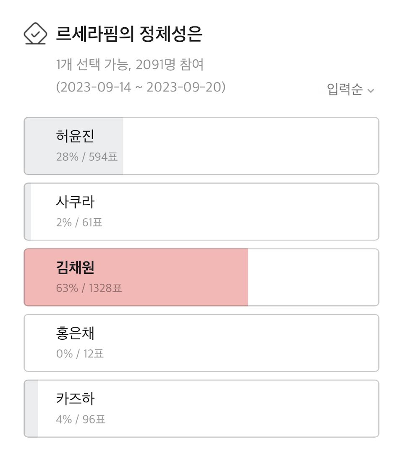Select the 카즈하 poll option
This screenshot has width=403, height=452.
click(x=201, y=409)
